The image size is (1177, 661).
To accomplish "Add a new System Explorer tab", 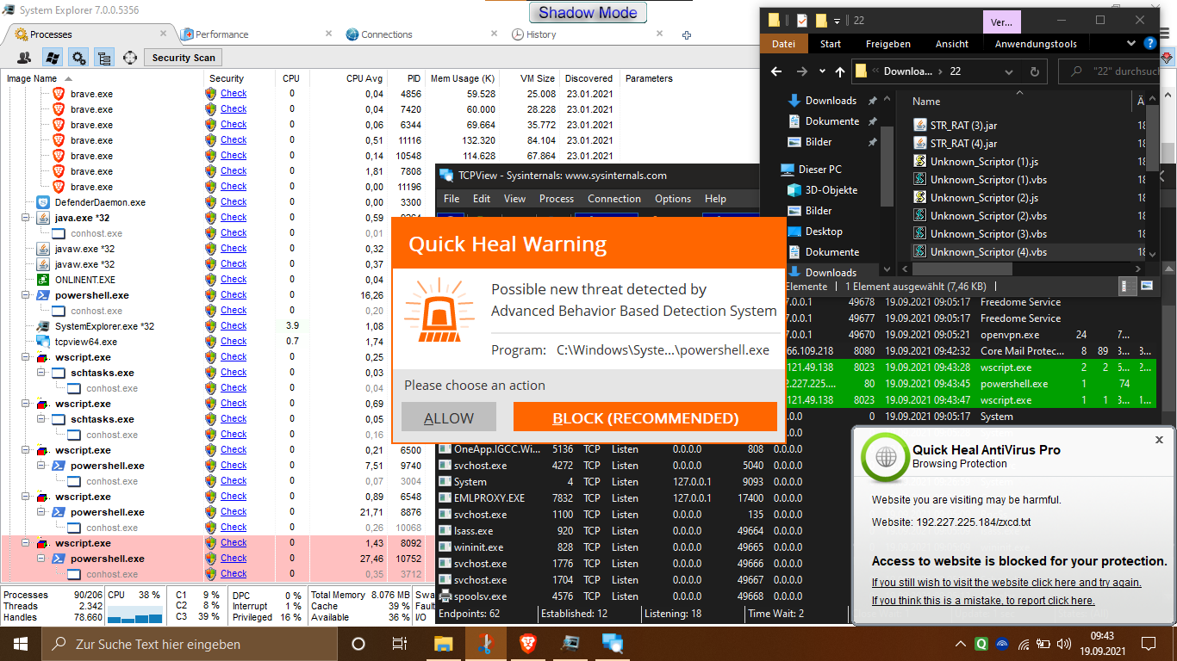I will tap(687, 35).
